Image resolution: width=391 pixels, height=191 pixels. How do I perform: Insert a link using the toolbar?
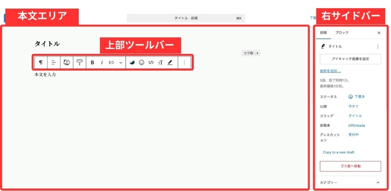coord(111,63)
